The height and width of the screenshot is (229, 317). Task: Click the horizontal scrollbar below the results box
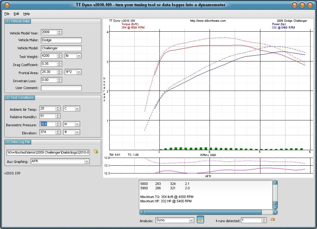pyautogui.click(x=207, y=212)
